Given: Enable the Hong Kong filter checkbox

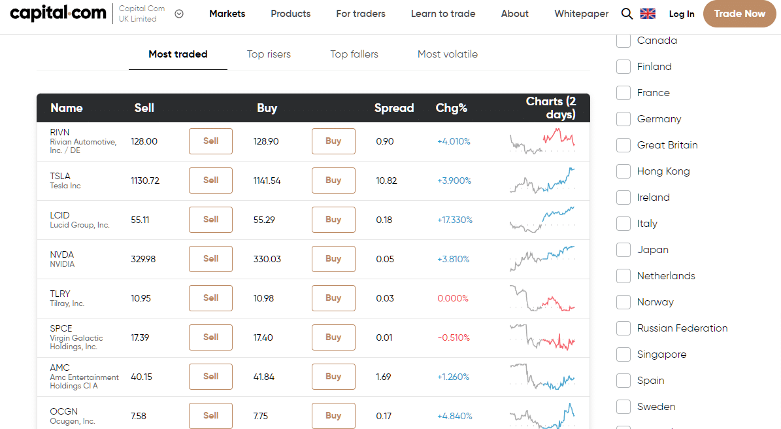Looking at the screenshot, I should tap(623, 171).
